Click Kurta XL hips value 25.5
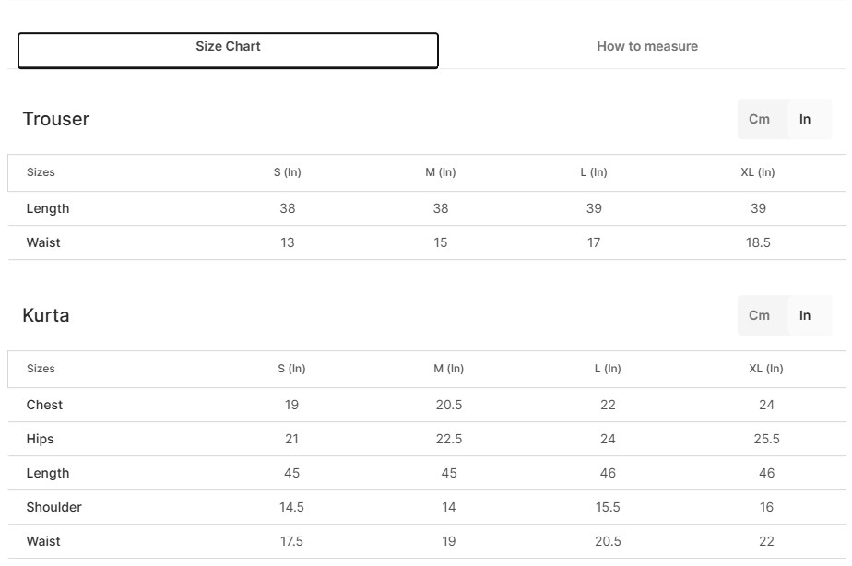 point(766,439)
